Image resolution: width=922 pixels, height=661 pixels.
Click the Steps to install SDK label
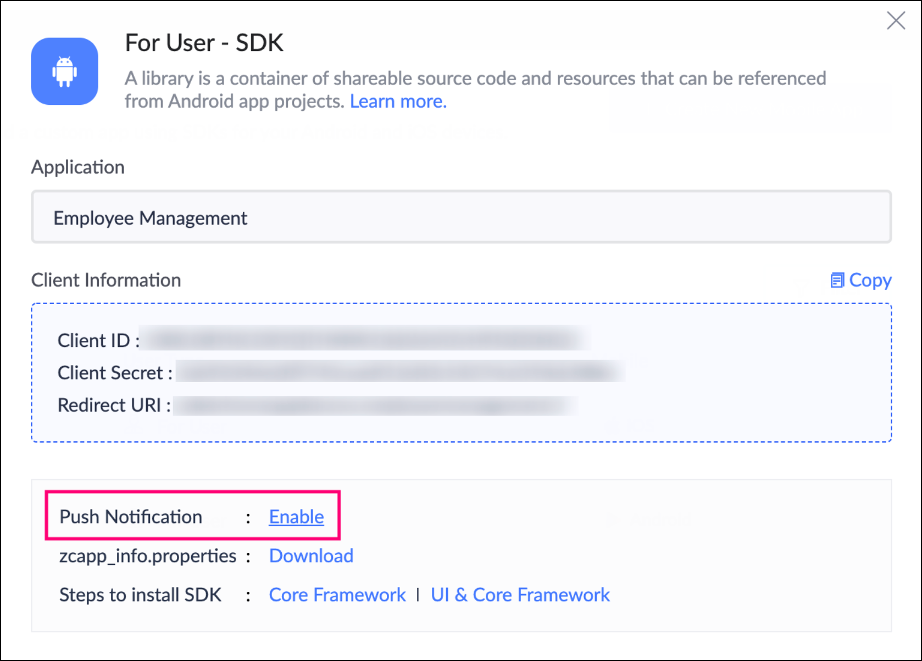140,595
